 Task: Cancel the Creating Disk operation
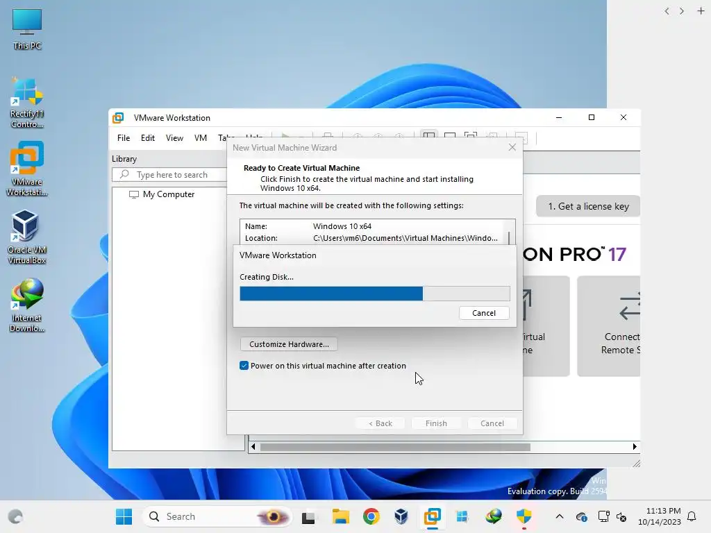(x=484, y=313)
